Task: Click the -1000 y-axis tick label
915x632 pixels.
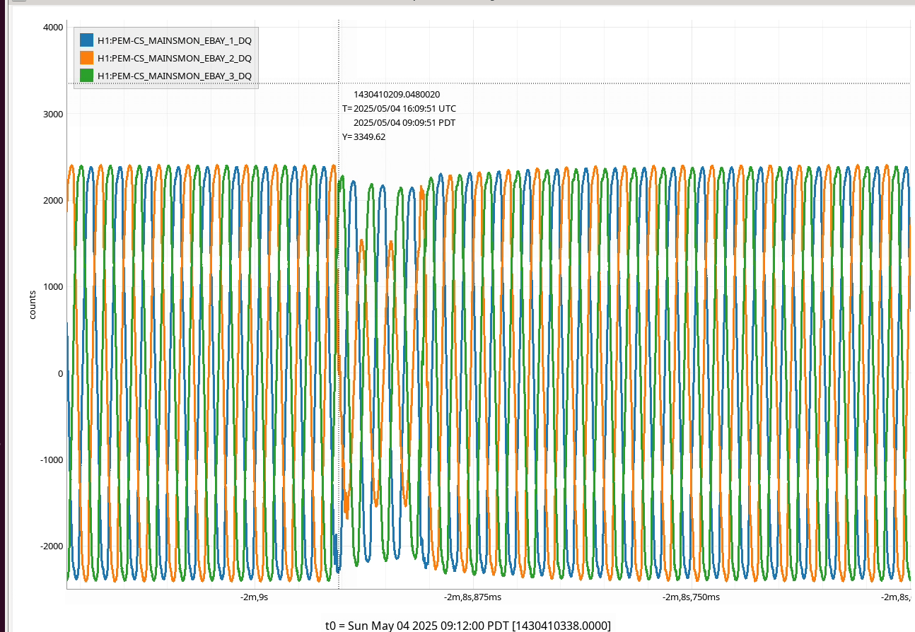Action: [x=52, y=460]
